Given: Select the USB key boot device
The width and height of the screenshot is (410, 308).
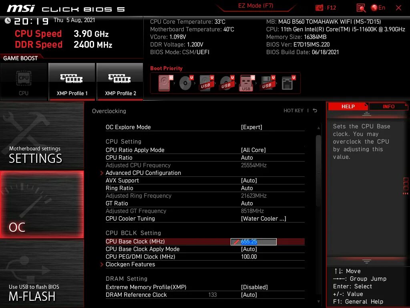Looking at the screenshot, I should point(247,83).
